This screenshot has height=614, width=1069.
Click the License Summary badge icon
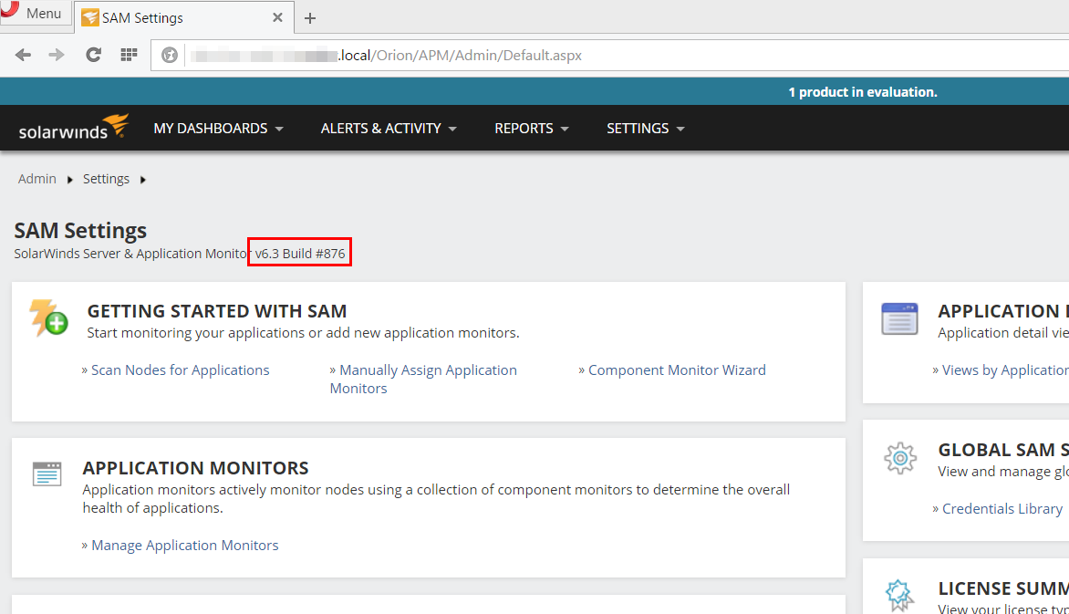click(x=899, y=595)
